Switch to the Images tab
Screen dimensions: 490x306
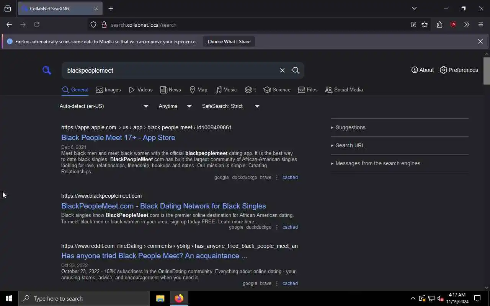(108, 90)
